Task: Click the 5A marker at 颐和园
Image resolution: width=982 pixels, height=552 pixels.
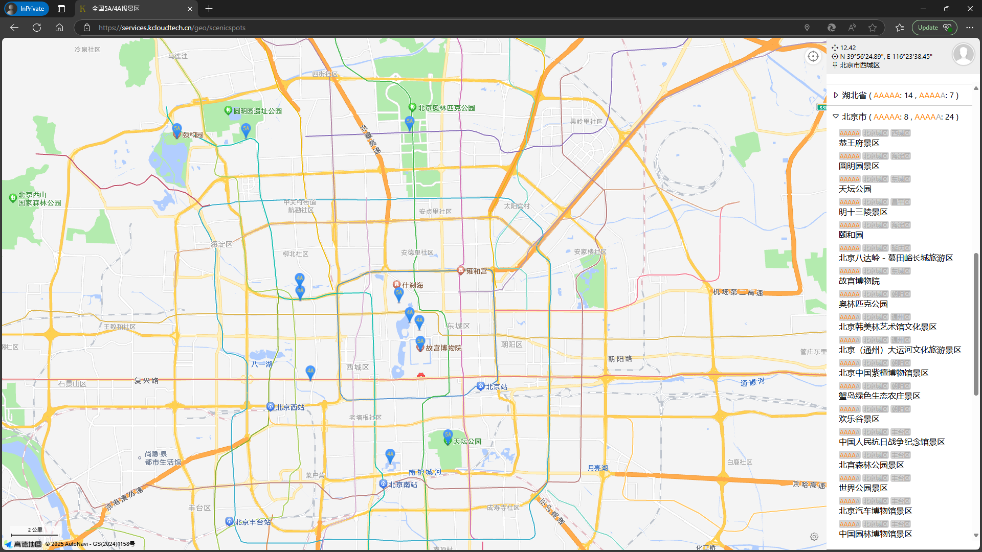Action: coord(177,129)
